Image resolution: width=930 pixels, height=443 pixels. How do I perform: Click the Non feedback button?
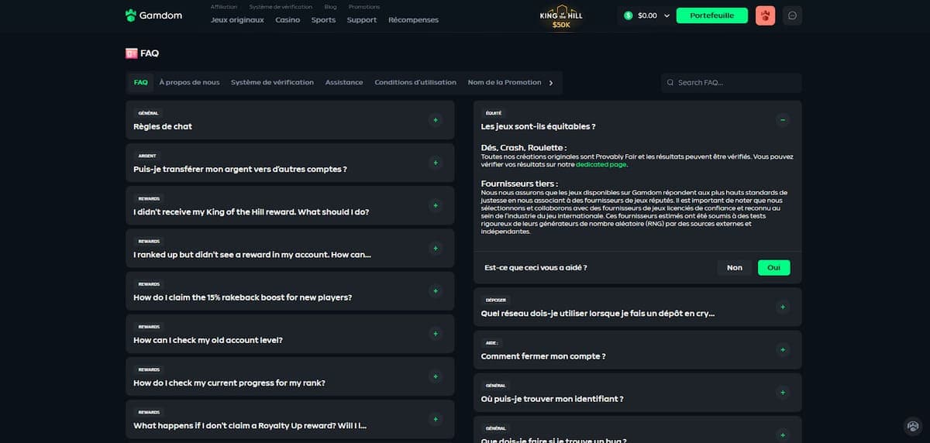(735, 268)
